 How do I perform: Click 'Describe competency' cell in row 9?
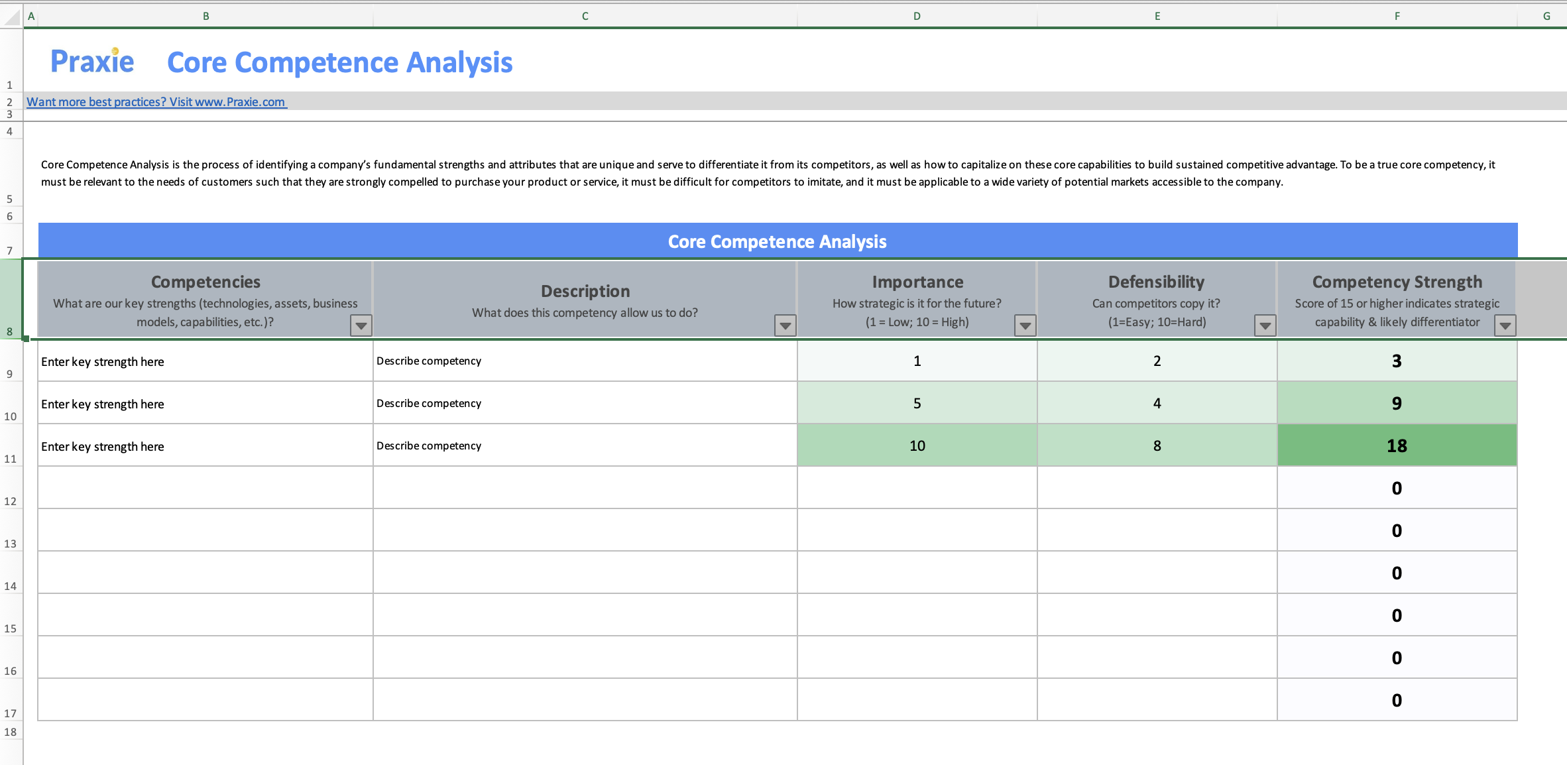point(585,361)
